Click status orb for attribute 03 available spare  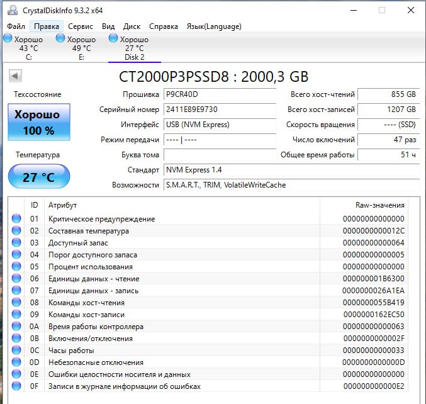(x=16, y=242)
